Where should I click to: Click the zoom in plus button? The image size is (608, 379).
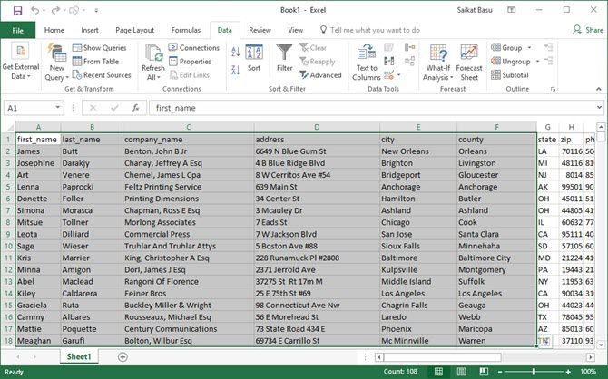pos(568,372)
